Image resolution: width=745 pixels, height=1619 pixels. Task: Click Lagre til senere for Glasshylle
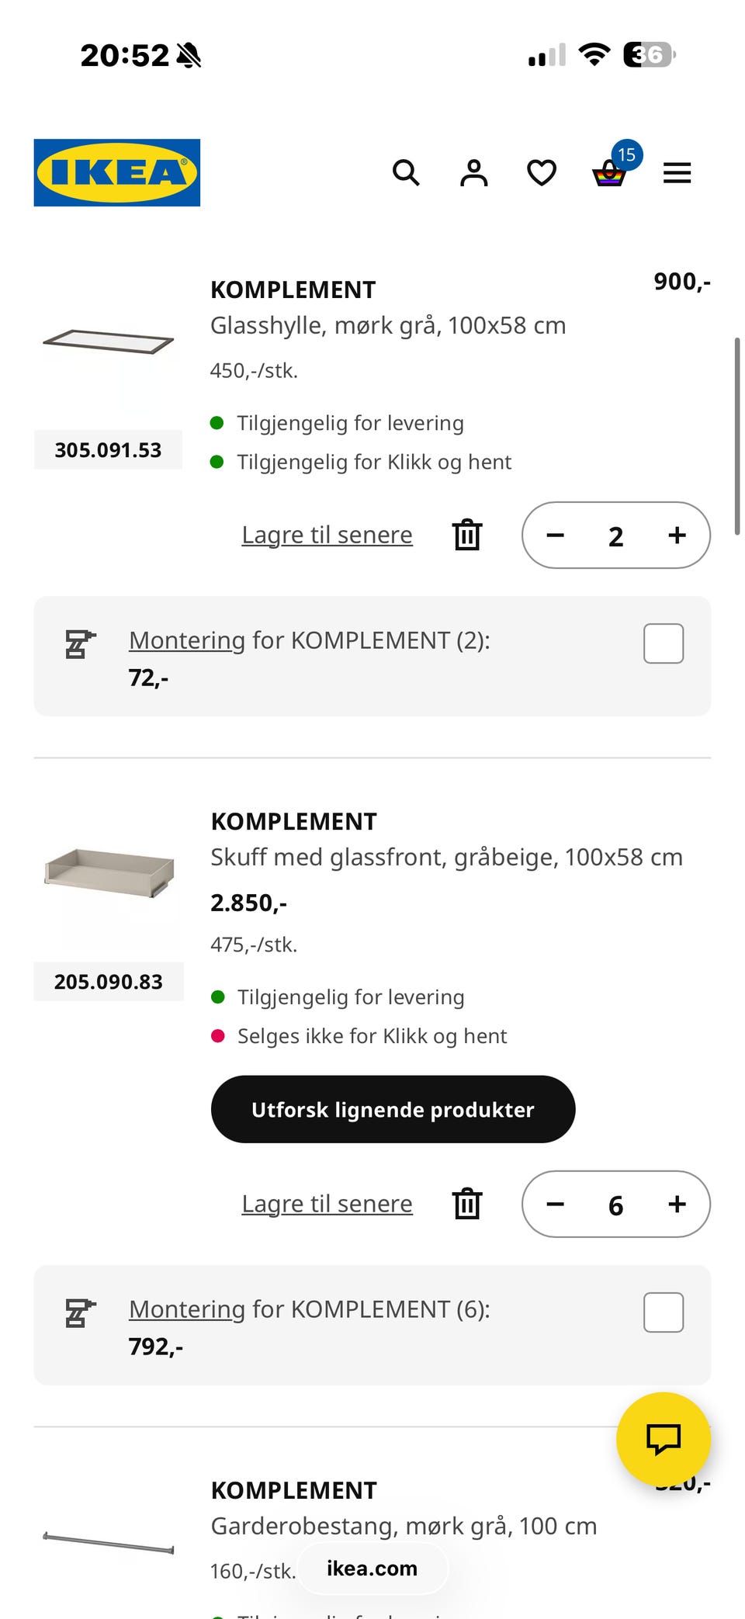(x=327, y=535)
